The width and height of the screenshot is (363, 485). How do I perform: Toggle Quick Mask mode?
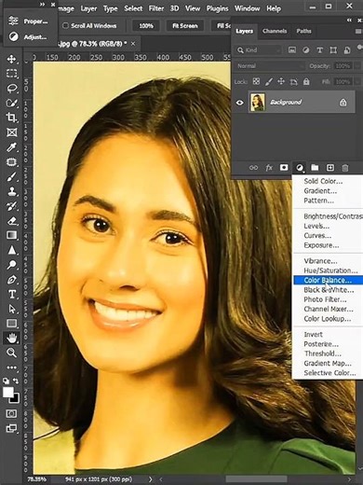[12, 414]
